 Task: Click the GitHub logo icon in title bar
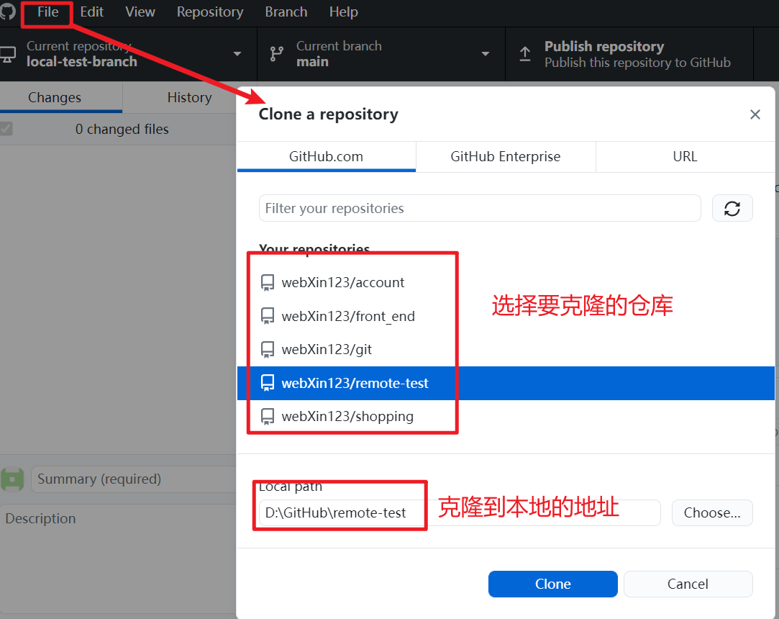point(8,12)
